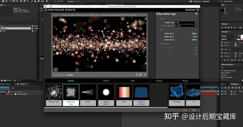Switch to the Particle tab

[x=106, y=81]
